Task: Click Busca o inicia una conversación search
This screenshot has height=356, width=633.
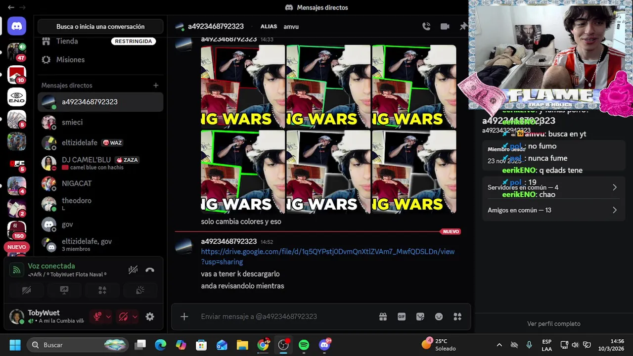Action: pos(100,27)
